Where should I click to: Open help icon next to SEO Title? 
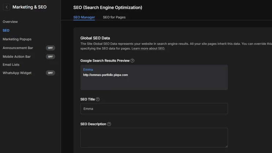click(x=98, y=99)
